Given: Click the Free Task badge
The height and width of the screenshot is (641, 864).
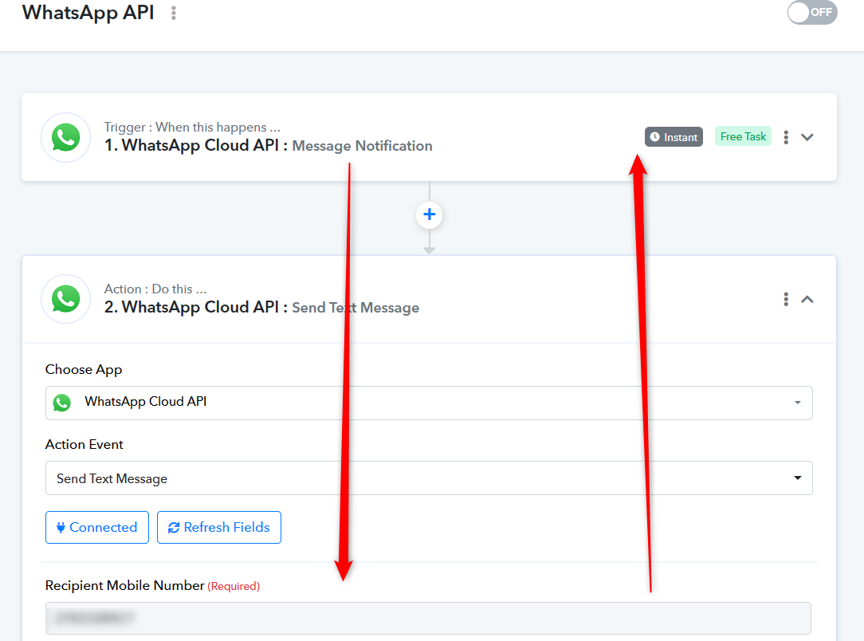Looking at the screenshot, I should (743, 136).
